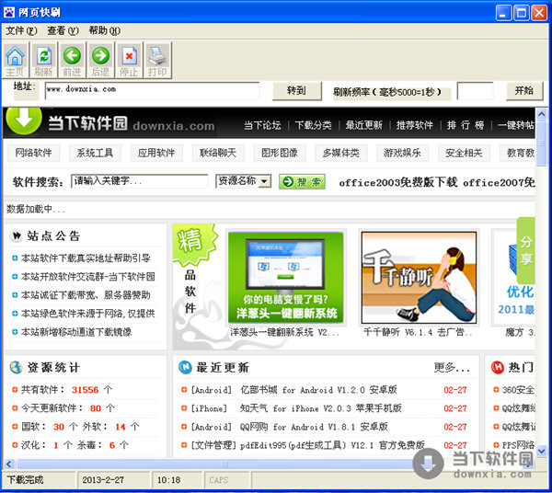Click the app icon in title bar
The width and height of the screenshot is (552, 493).
point(9,12)
